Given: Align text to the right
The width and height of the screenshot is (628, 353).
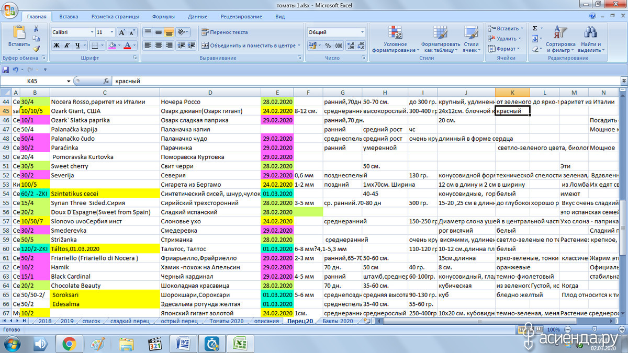Looking at the screenshot, I should [169, 45].
